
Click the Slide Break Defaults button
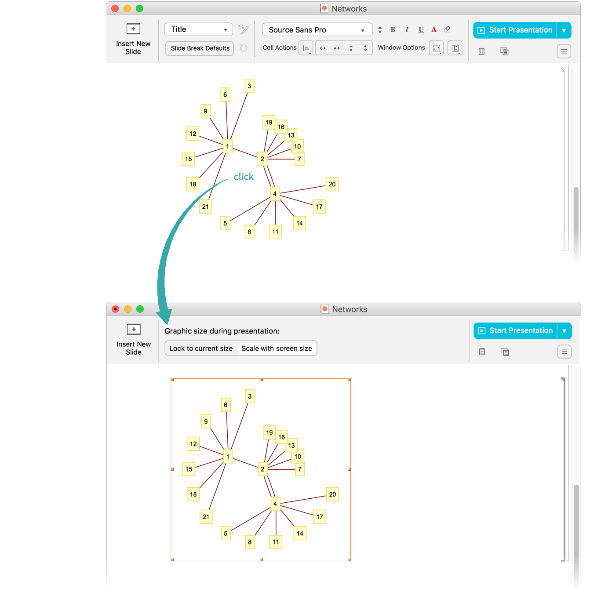tap(200, 48)
